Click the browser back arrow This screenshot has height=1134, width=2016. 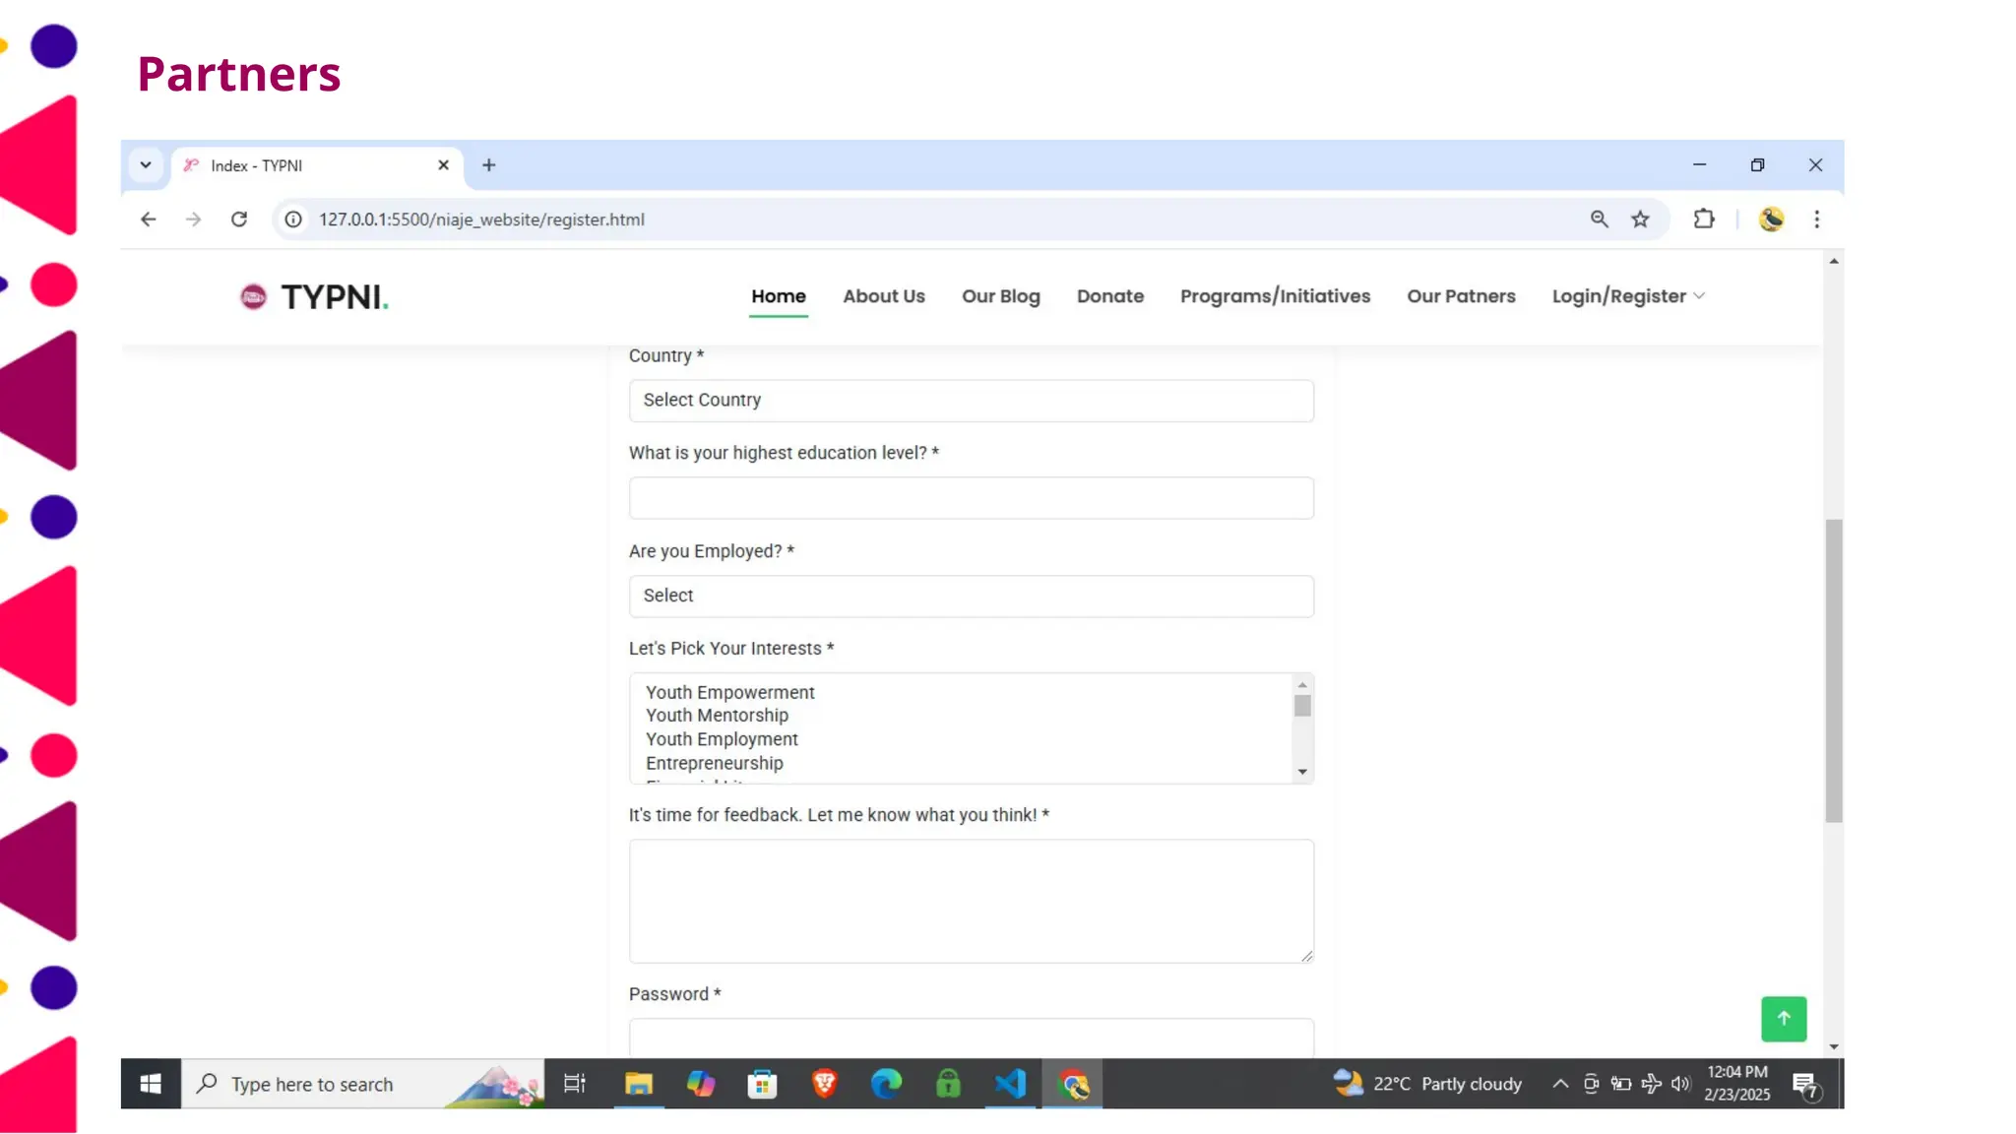click(x=148, y=220)
